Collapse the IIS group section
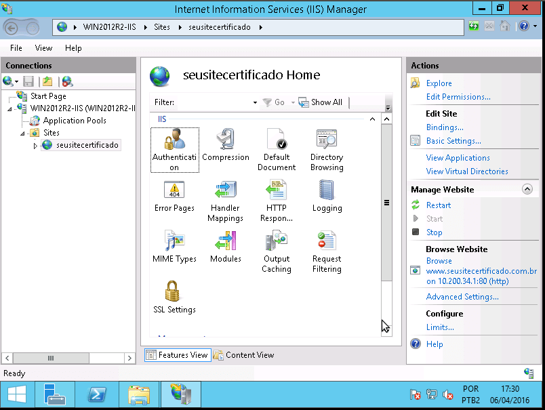The width and height of the screenshot is (545, 410). tap(372, 119)
